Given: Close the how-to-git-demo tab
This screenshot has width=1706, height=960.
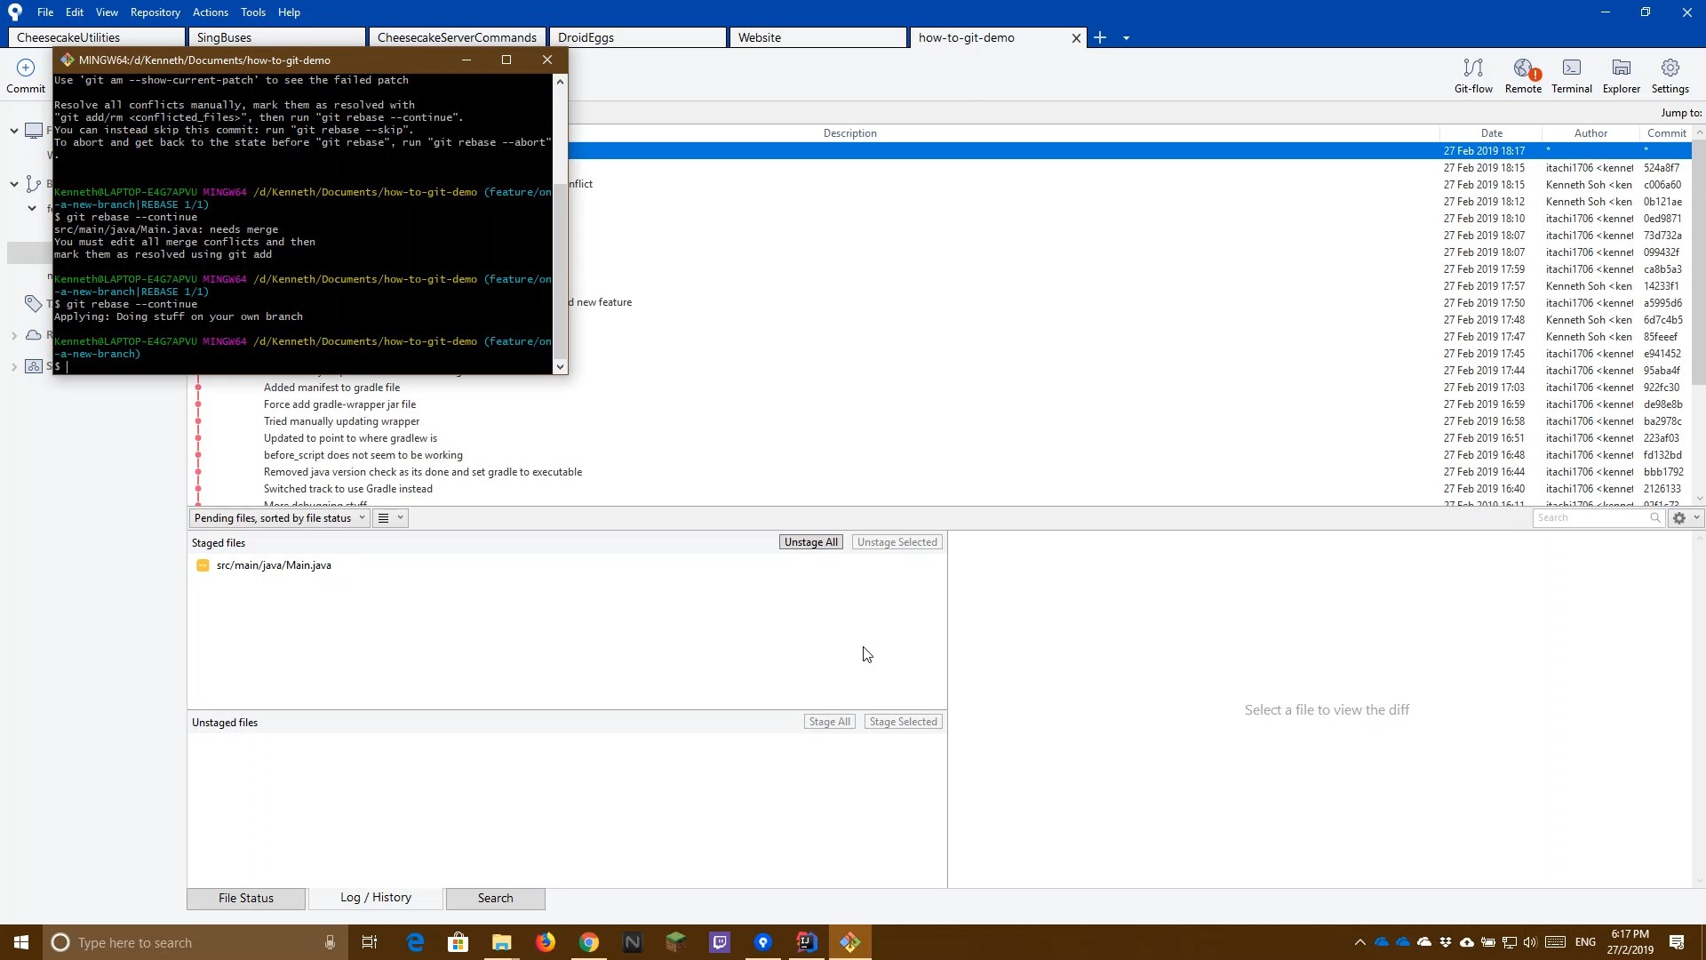Looking at the screenshot, I should pyautogui.click(x=1076, y=37).
